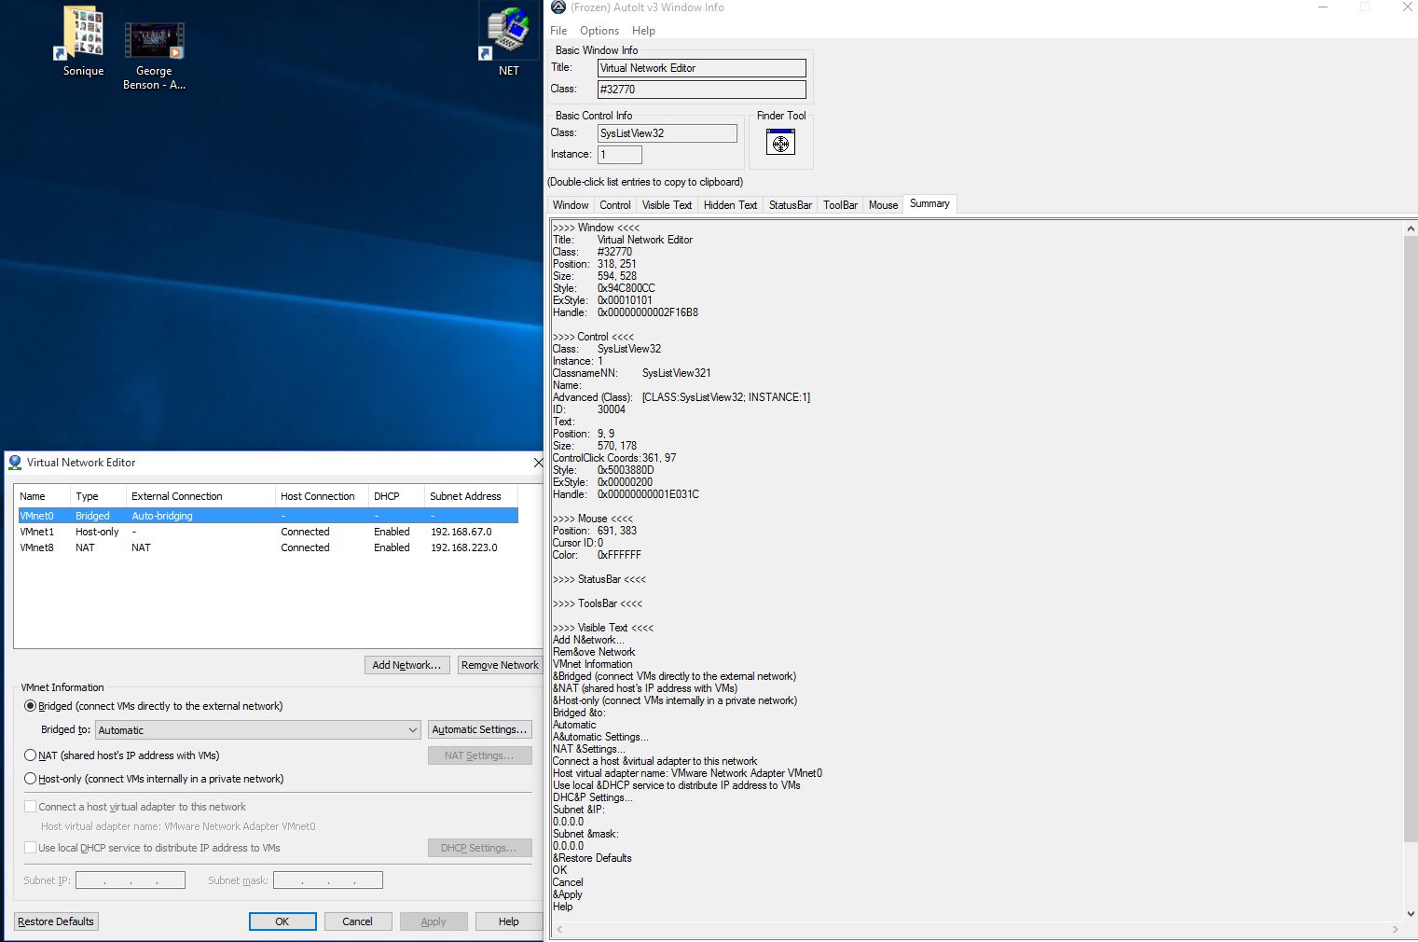Click the scroll right arrow in Summary pane
This screenshot has height=942, width=1418.
pyautogui.click(x=1395, y=930)
